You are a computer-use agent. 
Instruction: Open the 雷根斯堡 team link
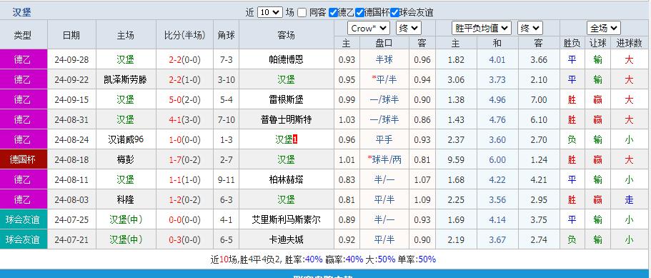click(286, 99)
